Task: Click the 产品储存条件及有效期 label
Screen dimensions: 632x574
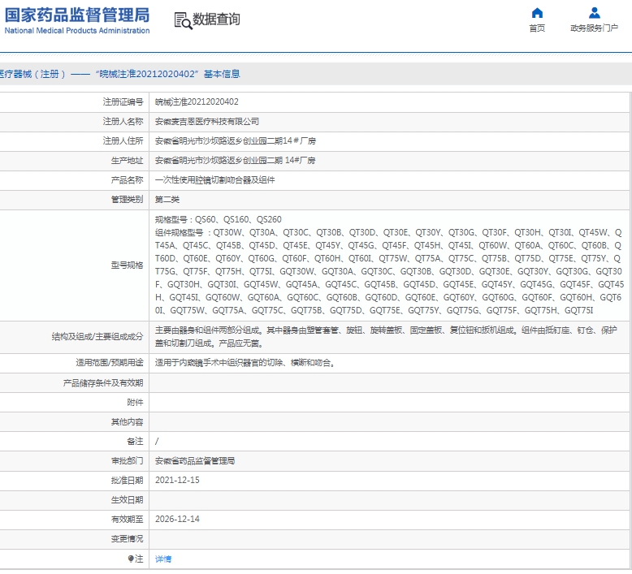Action: pyautogui.click(x=103, y=383)
